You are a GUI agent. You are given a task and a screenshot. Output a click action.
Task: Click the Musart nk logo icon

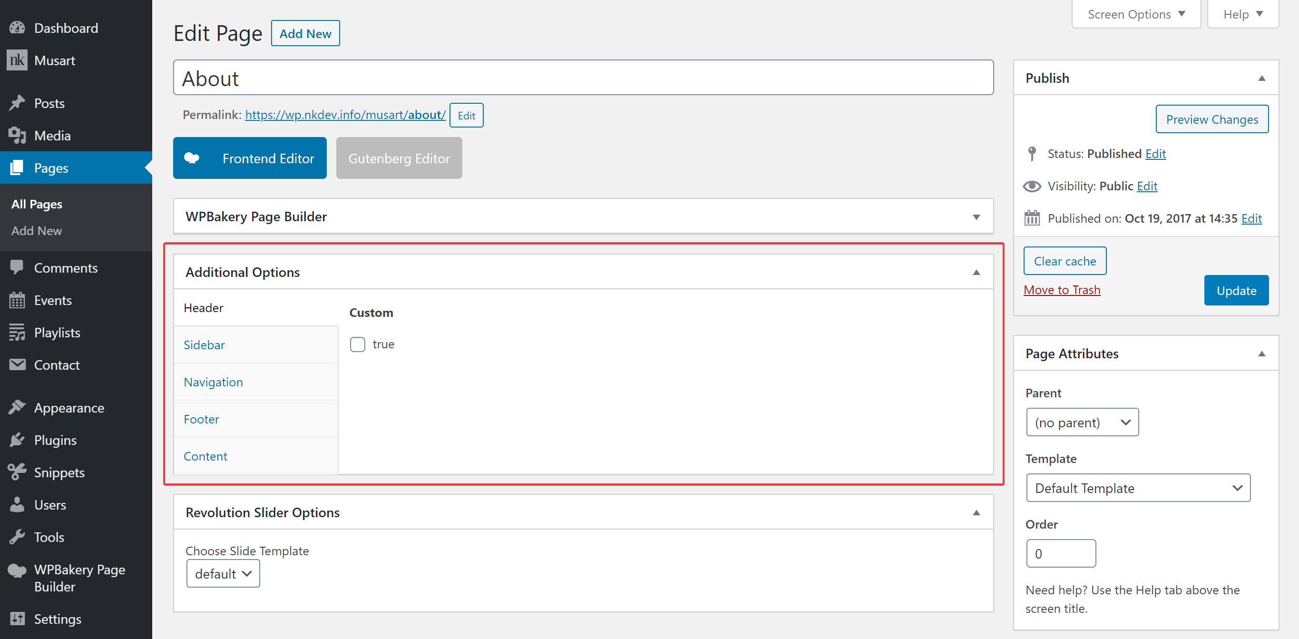coord(17,60)
